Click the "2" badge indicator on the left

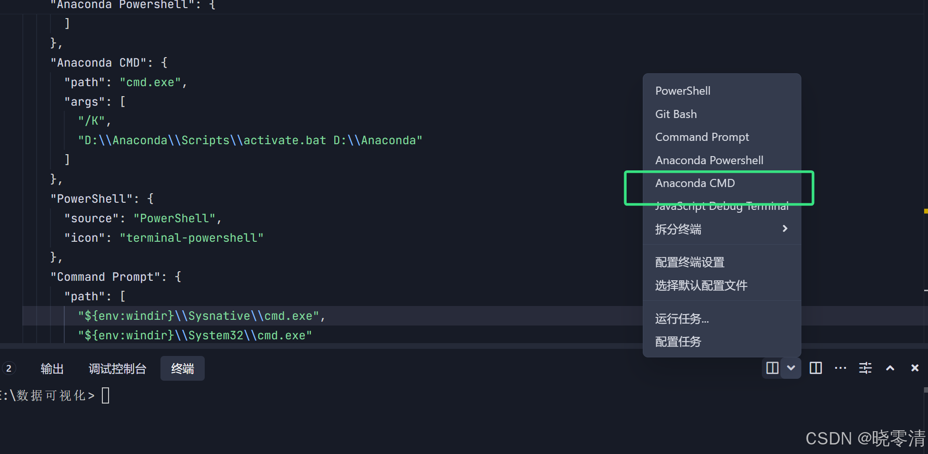(9, 368)
